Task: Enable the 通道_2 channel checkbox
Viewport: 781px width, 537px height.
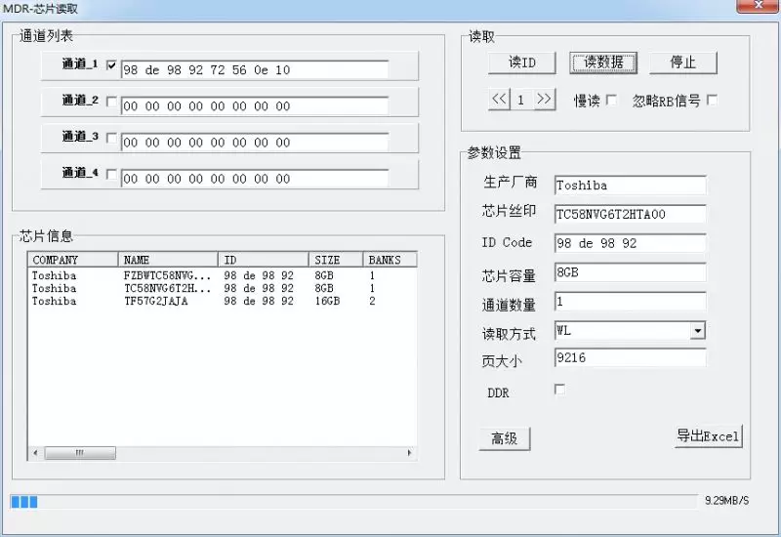Action: click(111, 102)
